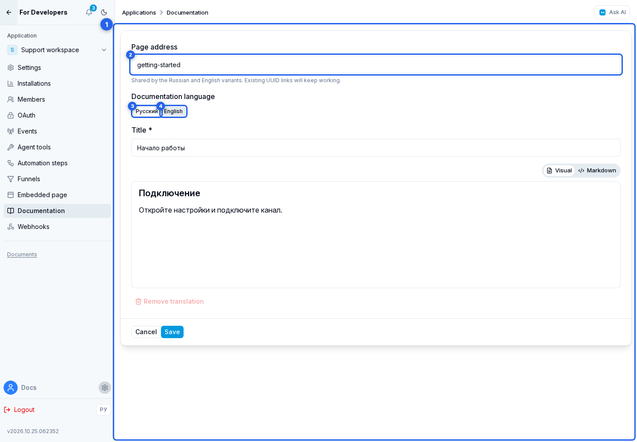Click the OAuth lock icon
Screen dimensions: 637x442
click(11, 115)
